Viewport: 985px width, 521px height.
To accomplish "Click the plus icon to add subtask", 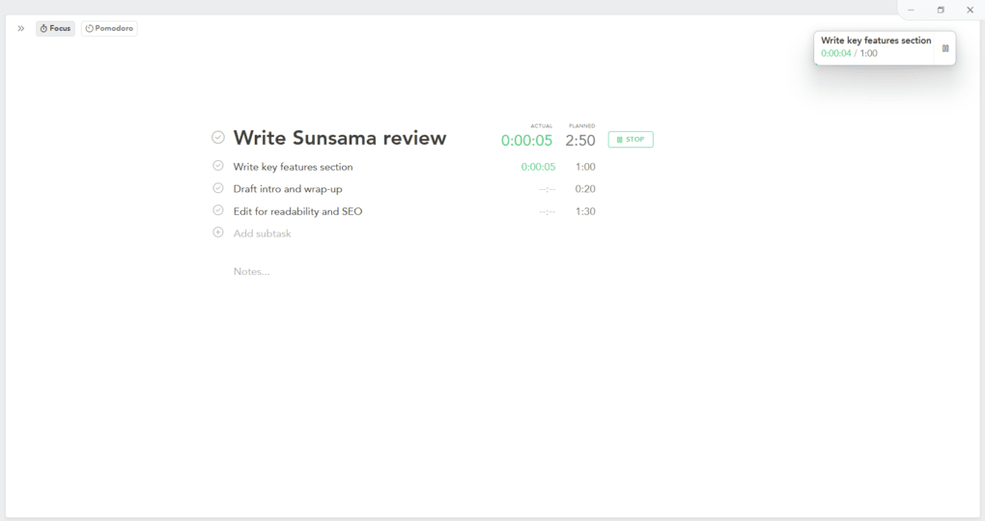I will 218,233.
